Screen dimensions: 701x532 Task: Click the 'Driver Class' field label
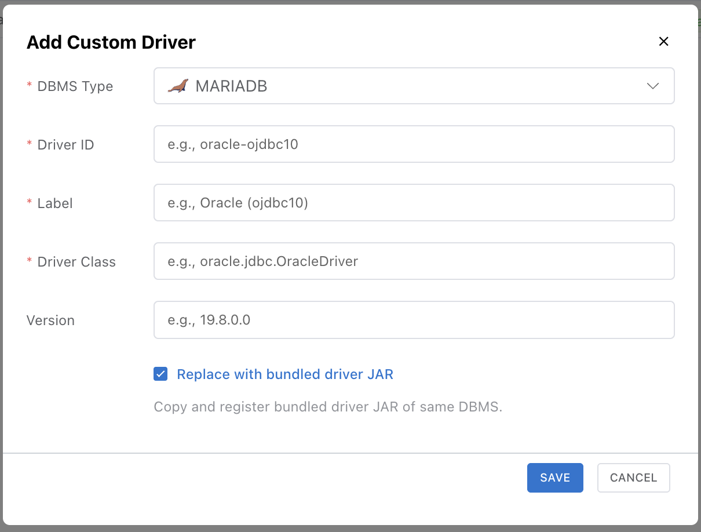76,262
